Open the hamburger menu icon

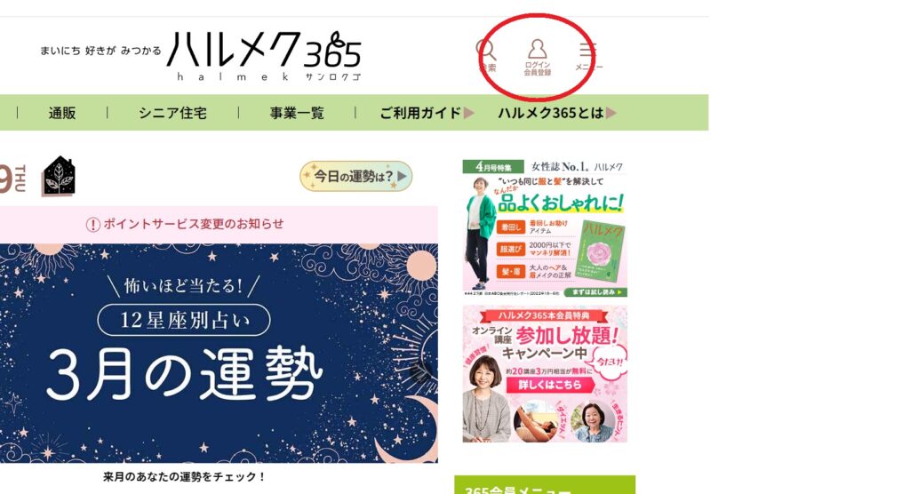(x=588, y=50)
